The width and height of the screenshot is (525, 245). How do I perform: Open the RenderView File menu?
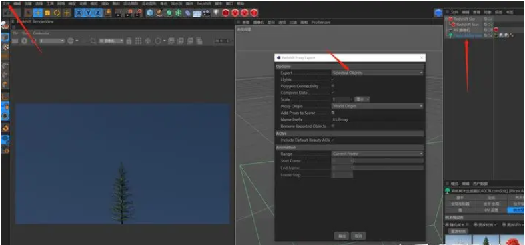pos(15,33)
